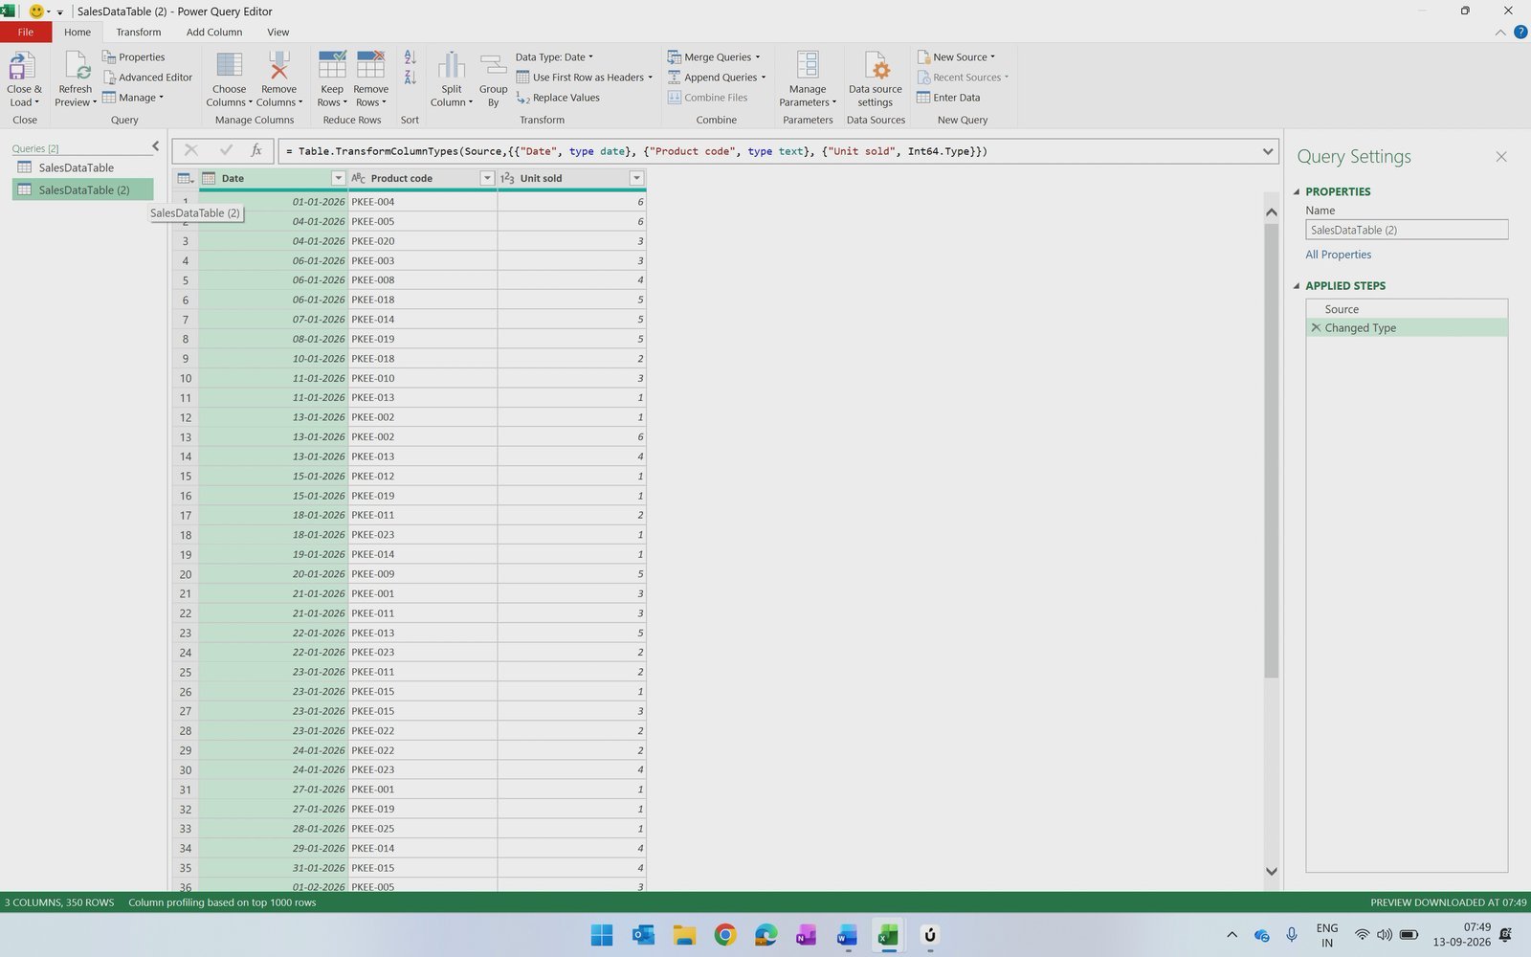Click the vertical scrollbar thumb of the grid

point(1272,450)
